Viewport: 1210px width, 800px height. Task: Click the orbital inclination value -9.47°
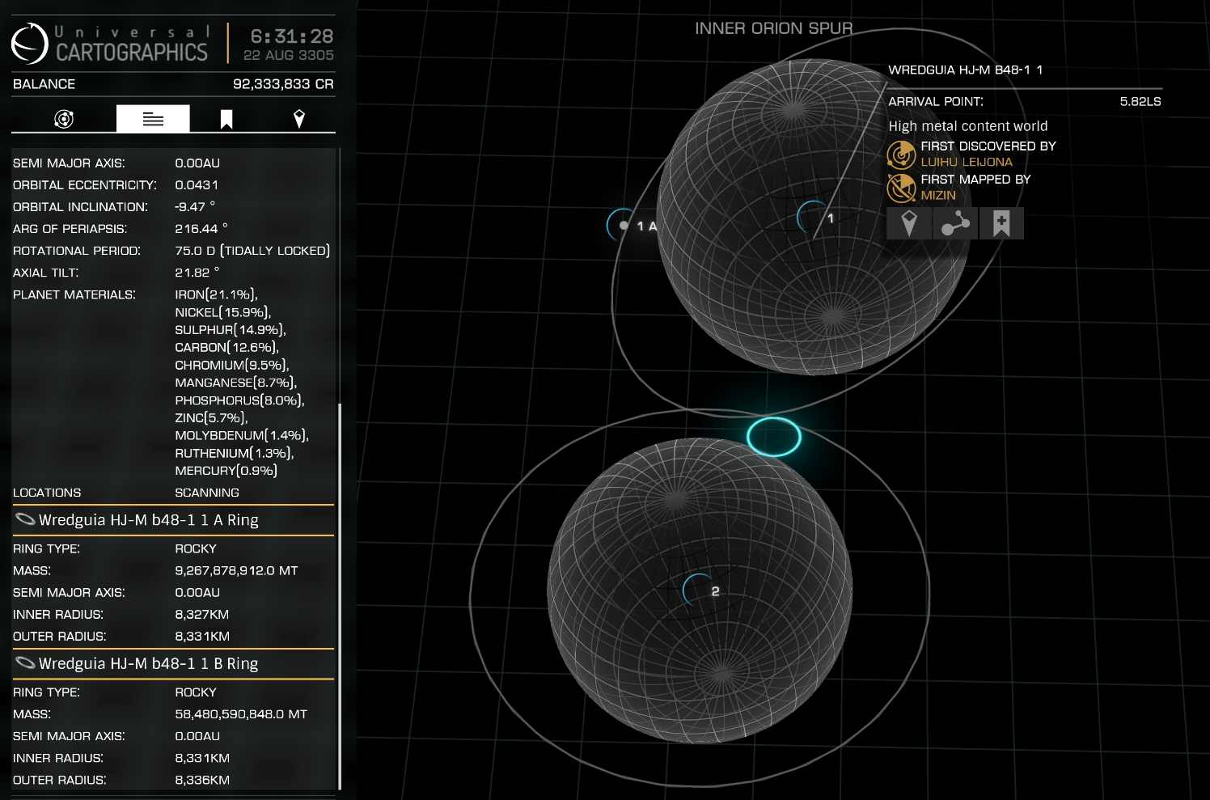point(195,206)
